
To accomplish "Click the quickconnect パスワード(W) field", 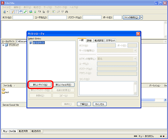I will (x=92, y=17).
